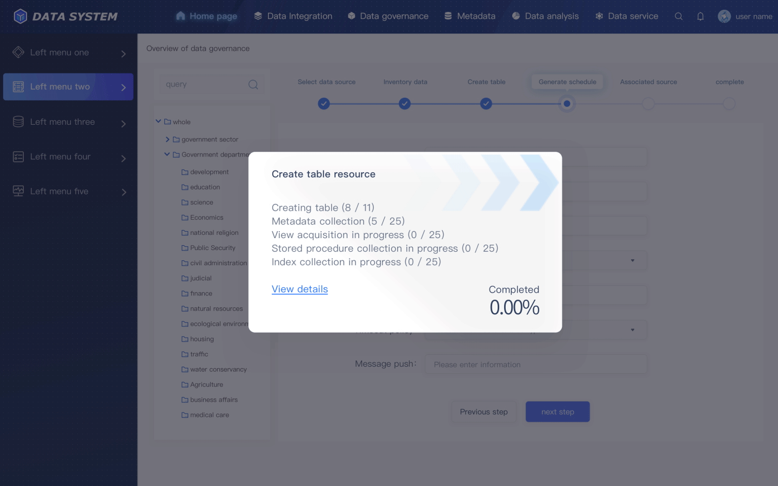Screen dimensions: 778x486
Task: Select the water conservancy folder
Action: (214, 369)
